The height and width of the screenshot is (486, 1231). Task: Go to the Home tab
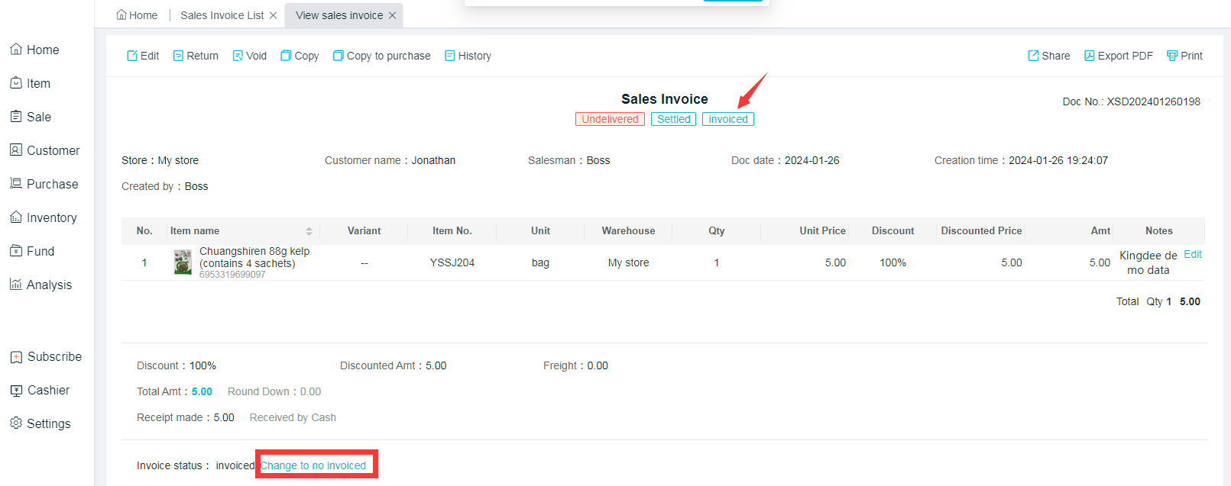[137, 15]
